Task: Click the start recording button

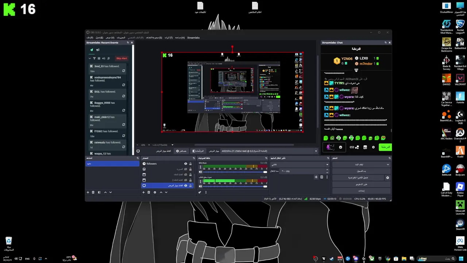Action: 361,171
